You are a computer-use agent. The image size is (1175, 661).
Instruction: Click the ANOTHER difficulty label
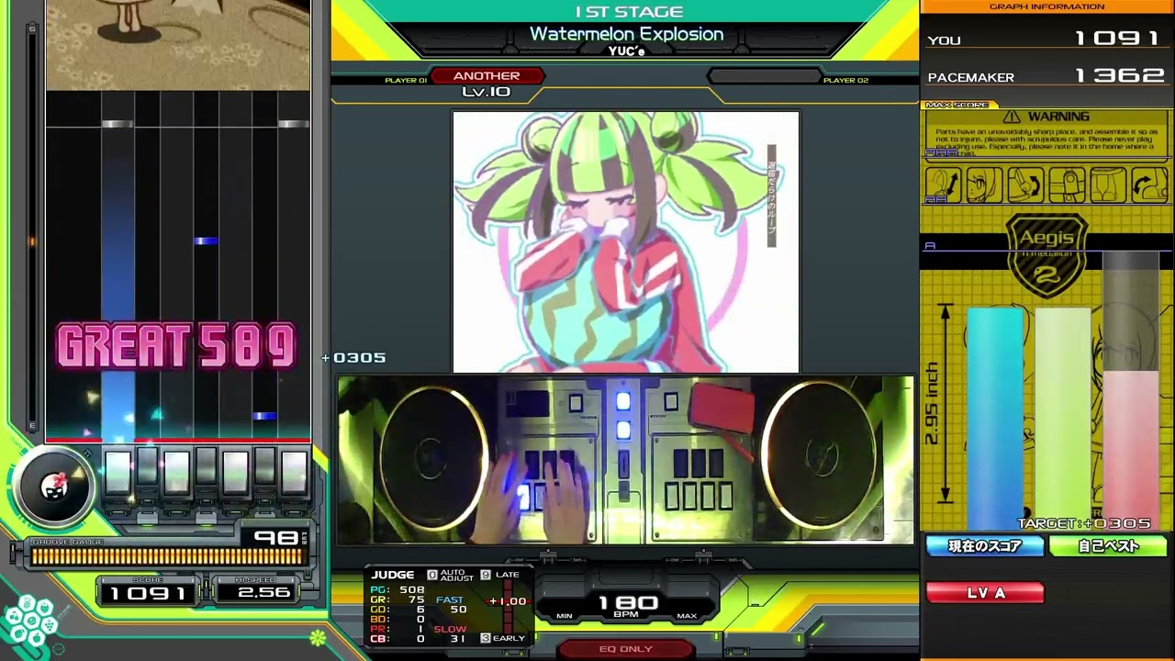point(487,76)
